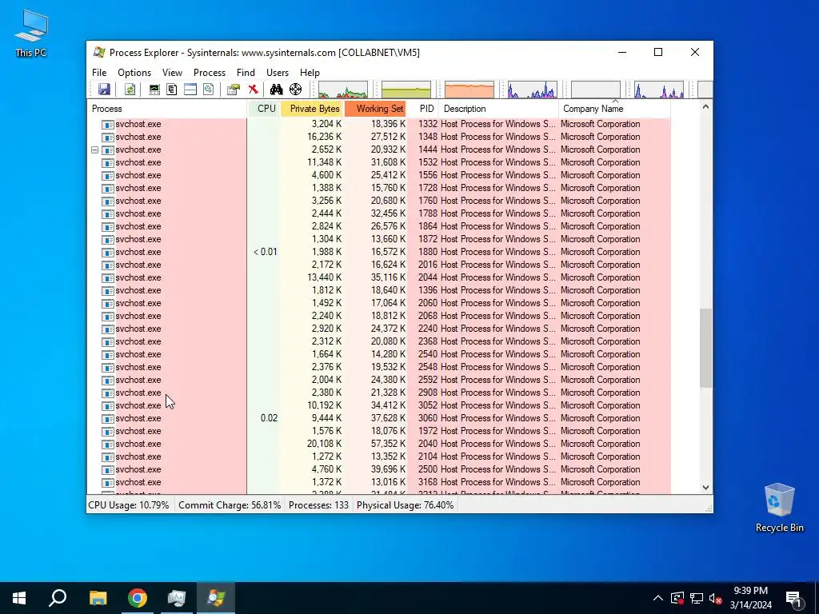Sort by the Description column header
This screenshot has width=819, height=614.
(498, 109)
